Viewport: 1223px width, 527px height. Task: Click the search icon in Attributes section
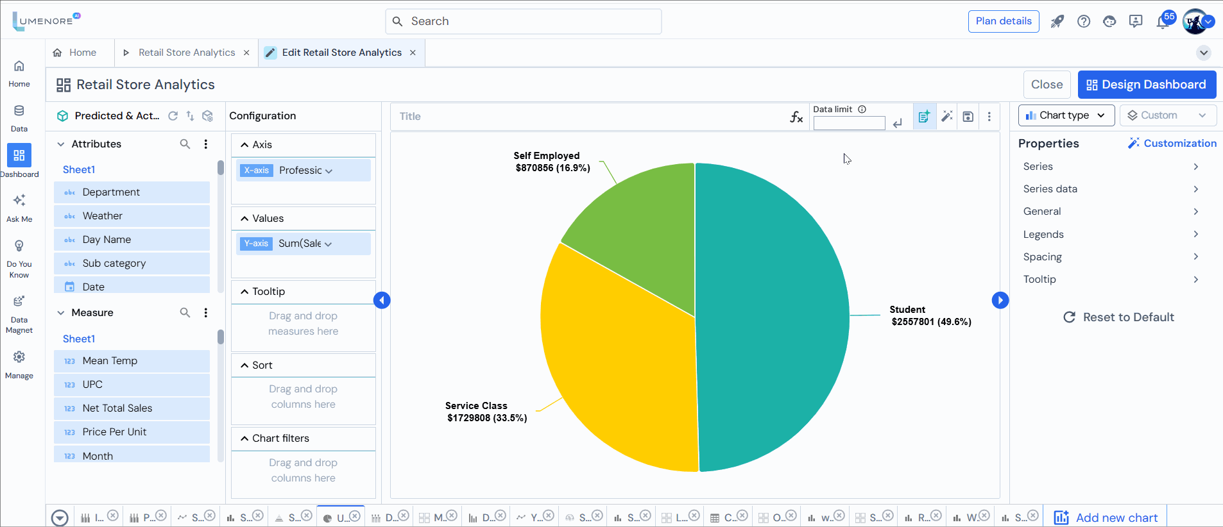pos(185,144)
